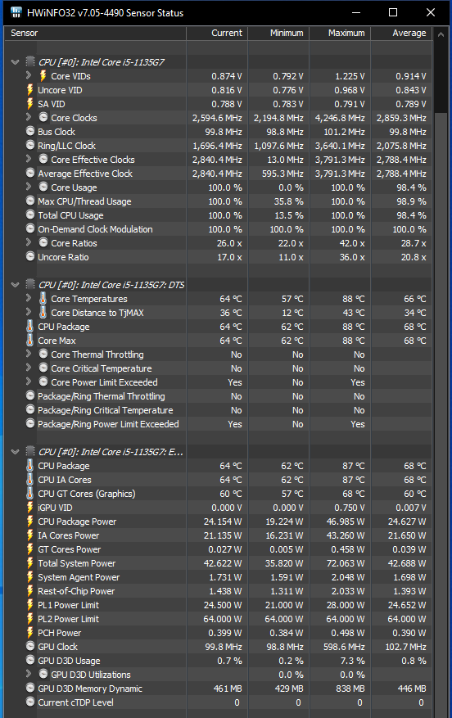This screenshot has height=718, width=452.
Task: Click the icon beside Package/Ring Thermal Throttling
Action: coord(29,395)
